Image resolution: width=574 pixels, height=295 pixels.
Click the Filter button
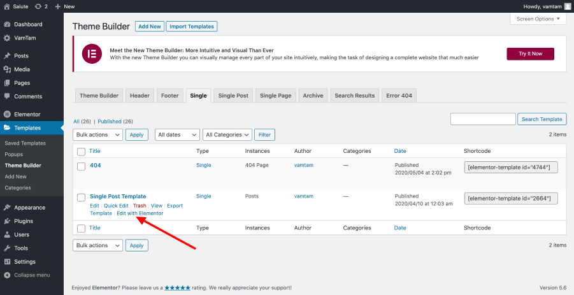coord(264,134)
